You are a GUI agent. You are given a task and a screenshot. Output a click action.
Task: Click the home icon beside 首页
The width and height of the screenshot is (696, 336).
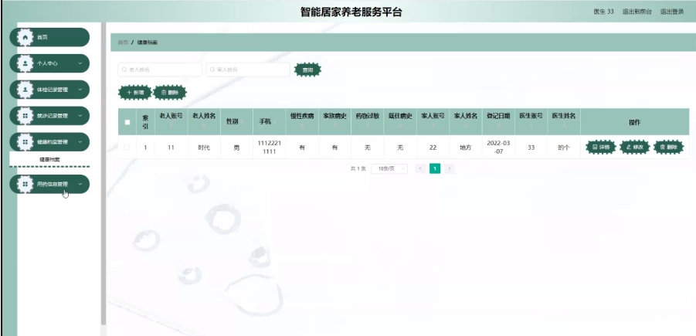25,37
